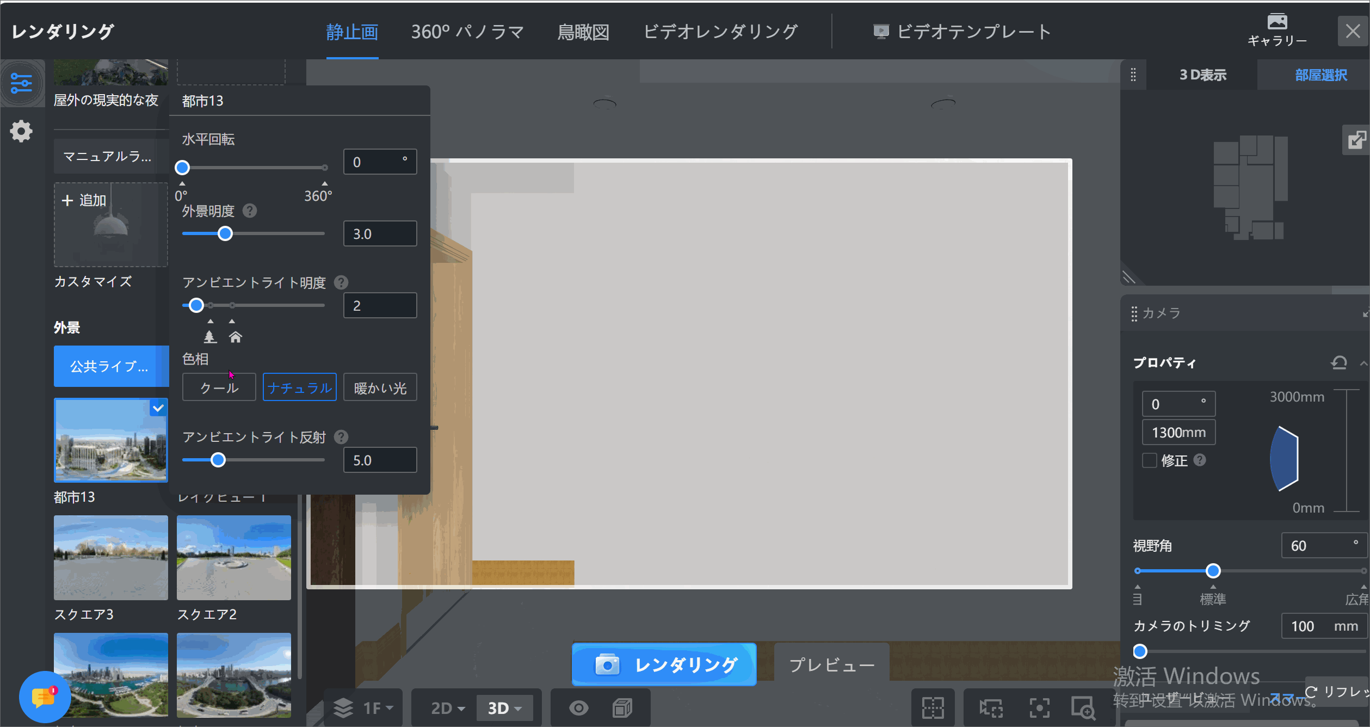Click the 追加 custom lighting button
This screenshot has width=1370, height=727.
(x=111, y=224)
